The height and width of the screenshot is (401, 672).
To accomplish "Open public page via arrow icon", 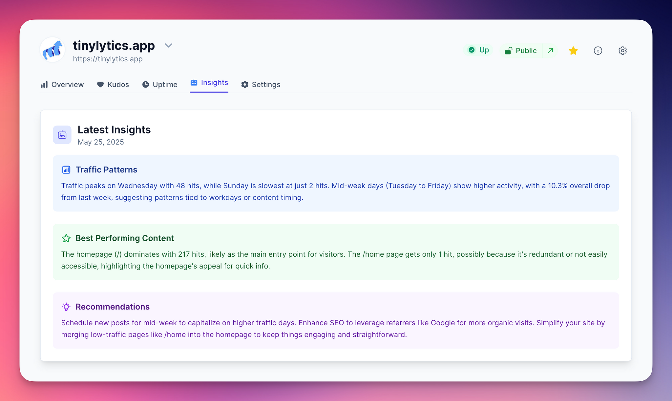I will [x=550, y=50].
